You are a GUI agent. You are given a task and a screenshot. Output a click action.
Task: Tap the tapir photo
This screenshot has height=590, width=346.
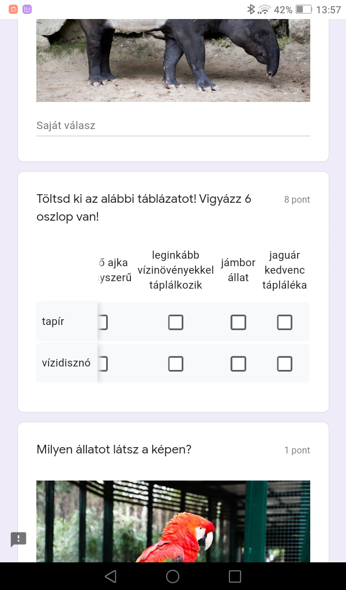coord(173,60)
